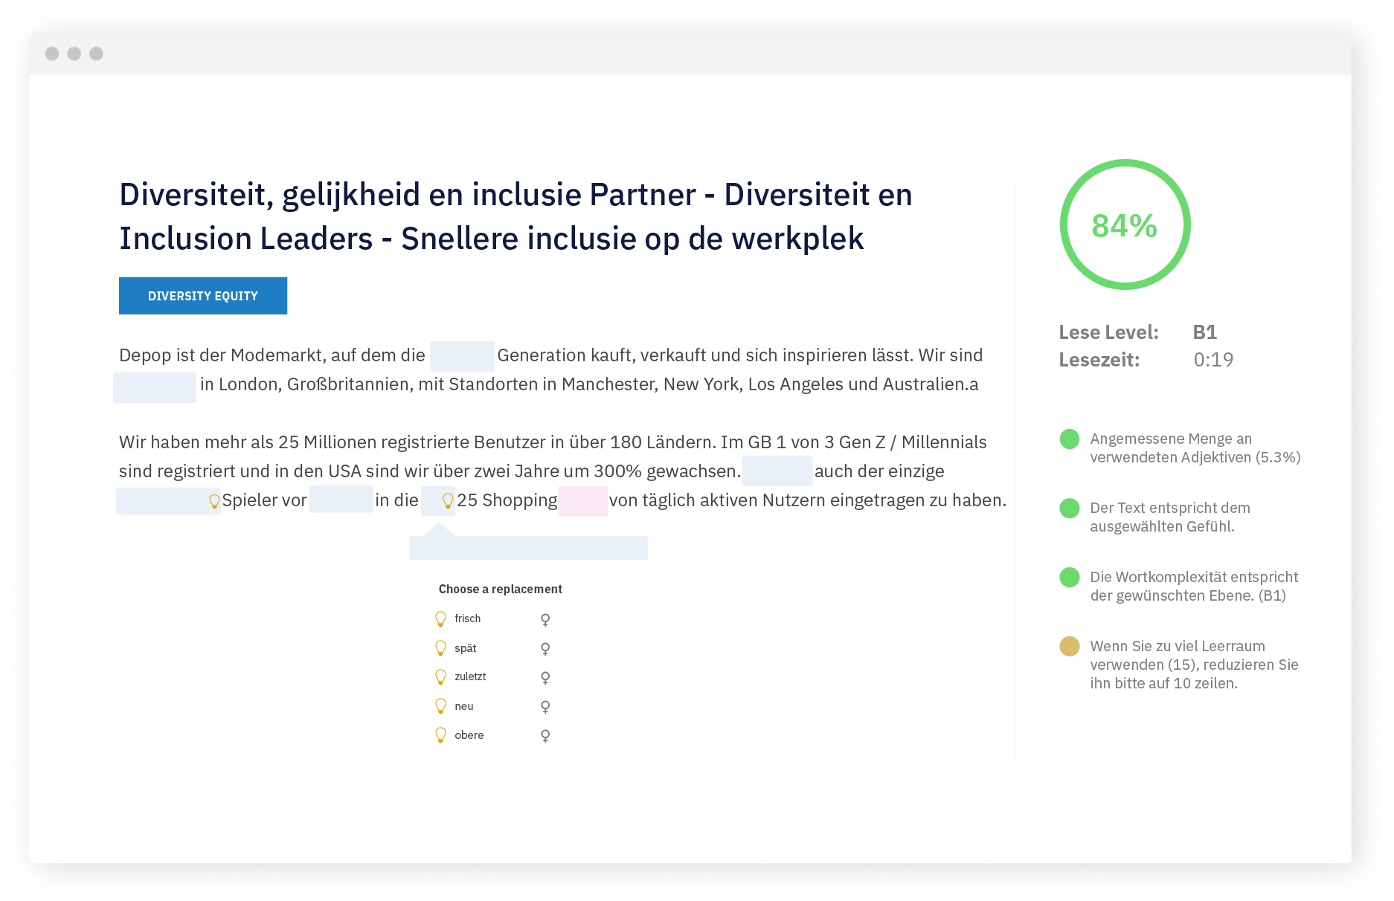Choose 'zuletzt' as replacement word
Screen dimensions: 1394x901
pyautogui.click(x=470, y=676)
